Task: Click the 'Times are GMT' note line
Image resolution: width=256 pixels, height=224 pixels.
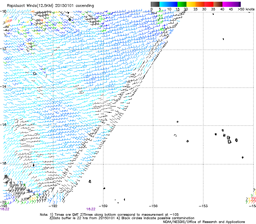Action: click(x=109, y=215)
